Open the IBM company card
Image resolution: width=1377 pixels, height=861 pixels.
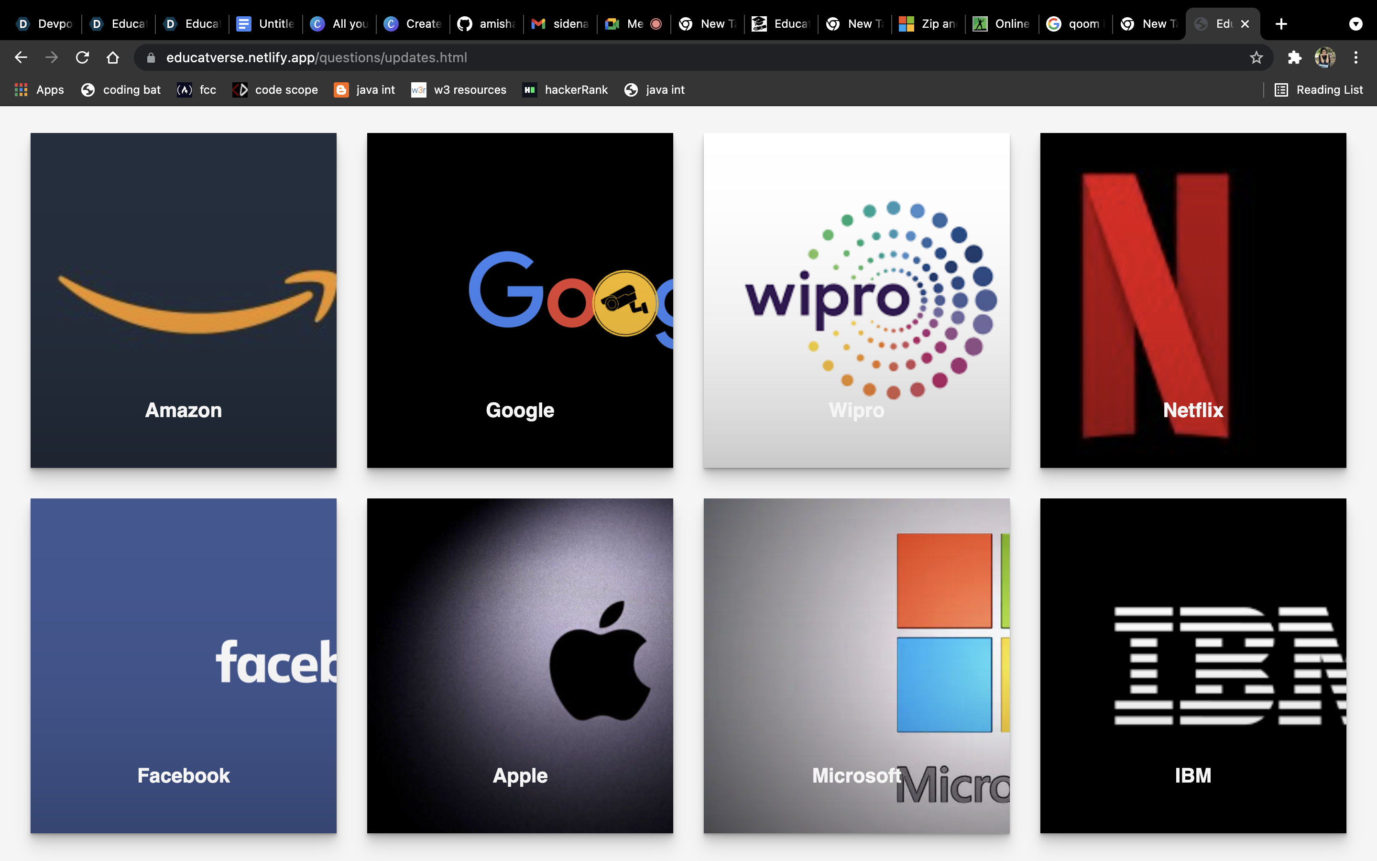1192,666
